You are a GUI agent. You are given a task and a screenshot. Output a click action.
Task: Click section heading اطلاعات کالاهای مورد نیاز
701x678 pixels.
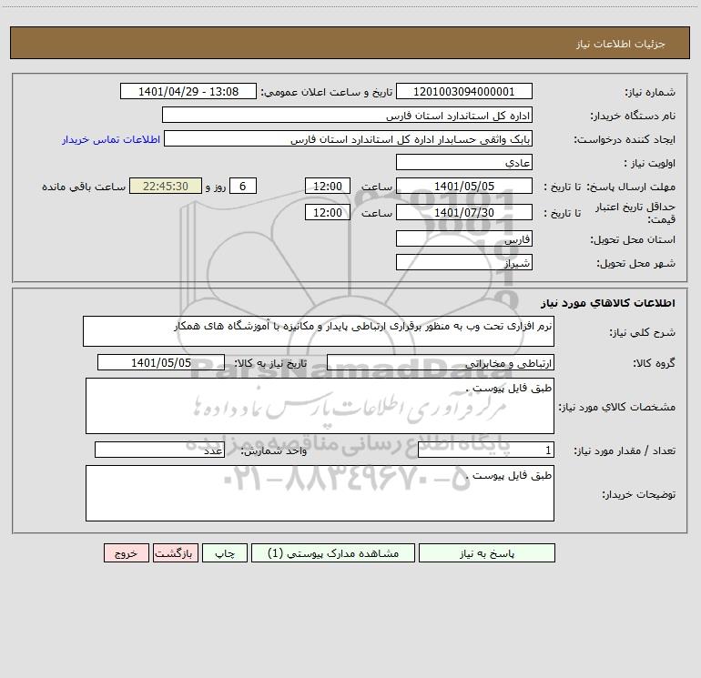(608, 303)
